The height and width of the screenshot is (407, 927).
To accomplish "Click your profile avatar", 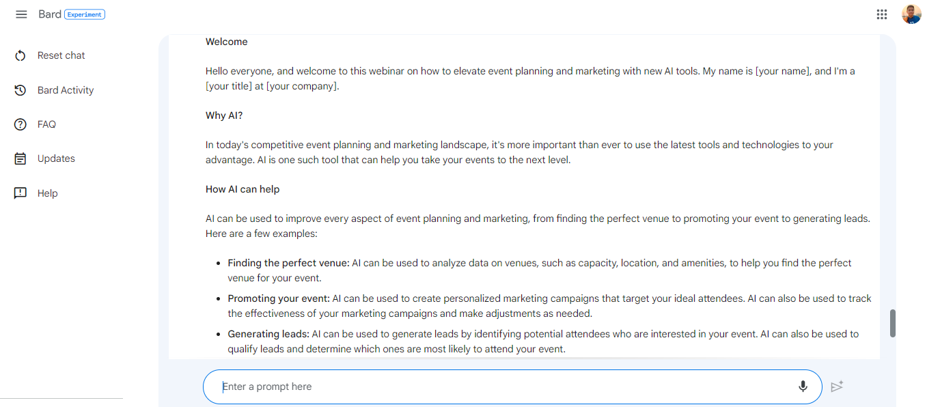I will pyautogui.click(x=911, y=14).
